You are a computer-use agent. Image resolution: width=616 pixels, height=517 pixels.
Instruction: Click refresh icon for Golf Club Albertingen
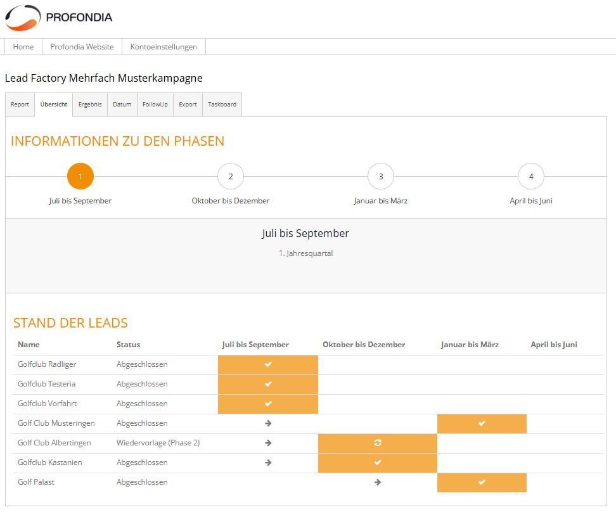[378, 443]
